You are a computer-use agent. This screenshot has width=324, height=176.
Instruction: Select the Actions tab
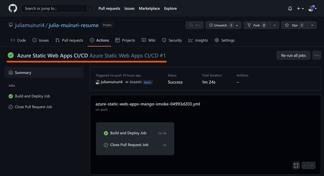[x=99, y=40]
